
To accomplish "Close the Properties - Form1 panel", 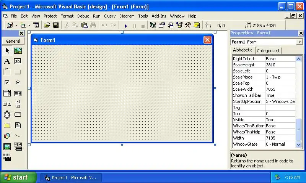I will 301,33.
